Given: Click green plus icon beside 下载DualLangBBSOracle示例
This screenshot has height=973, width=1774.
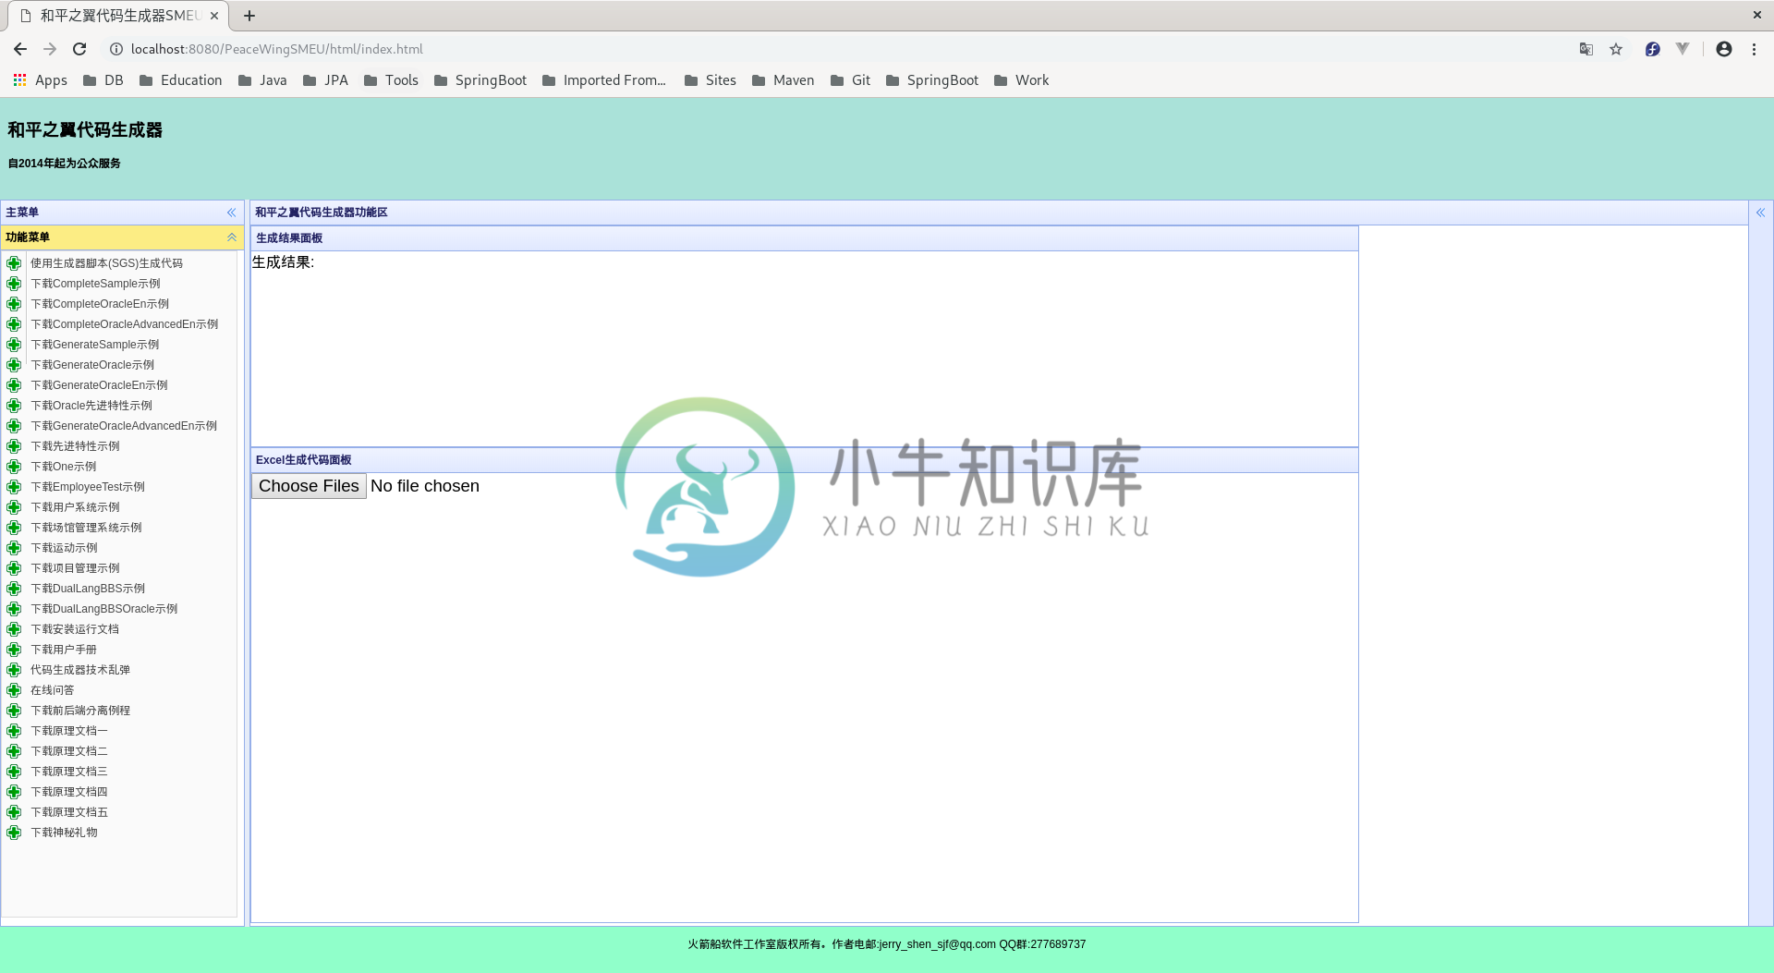Looking at the screenshot, I should 14,609.
